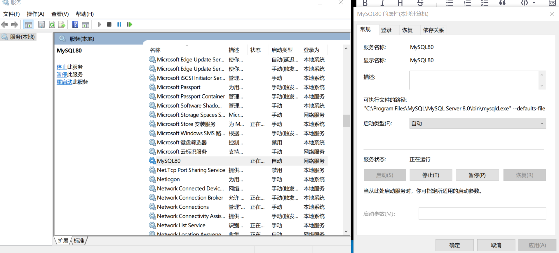Click the Italic icon in editor toolbar
The height and width of the screenshot is (253, 559).
(382, 3)
